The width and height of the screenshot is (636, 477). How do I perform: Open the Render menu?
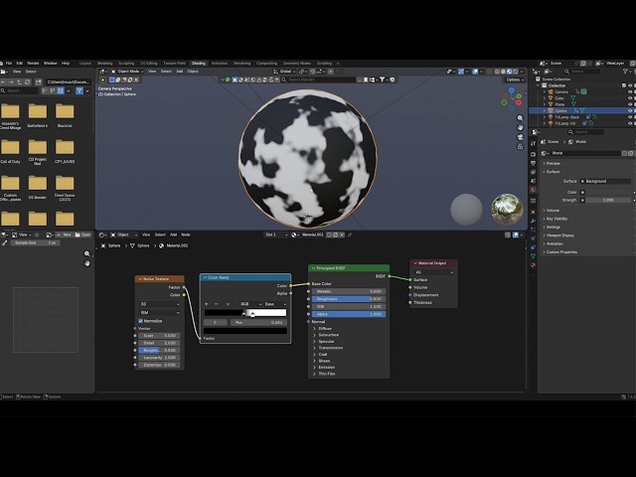[x=33, y=64]
